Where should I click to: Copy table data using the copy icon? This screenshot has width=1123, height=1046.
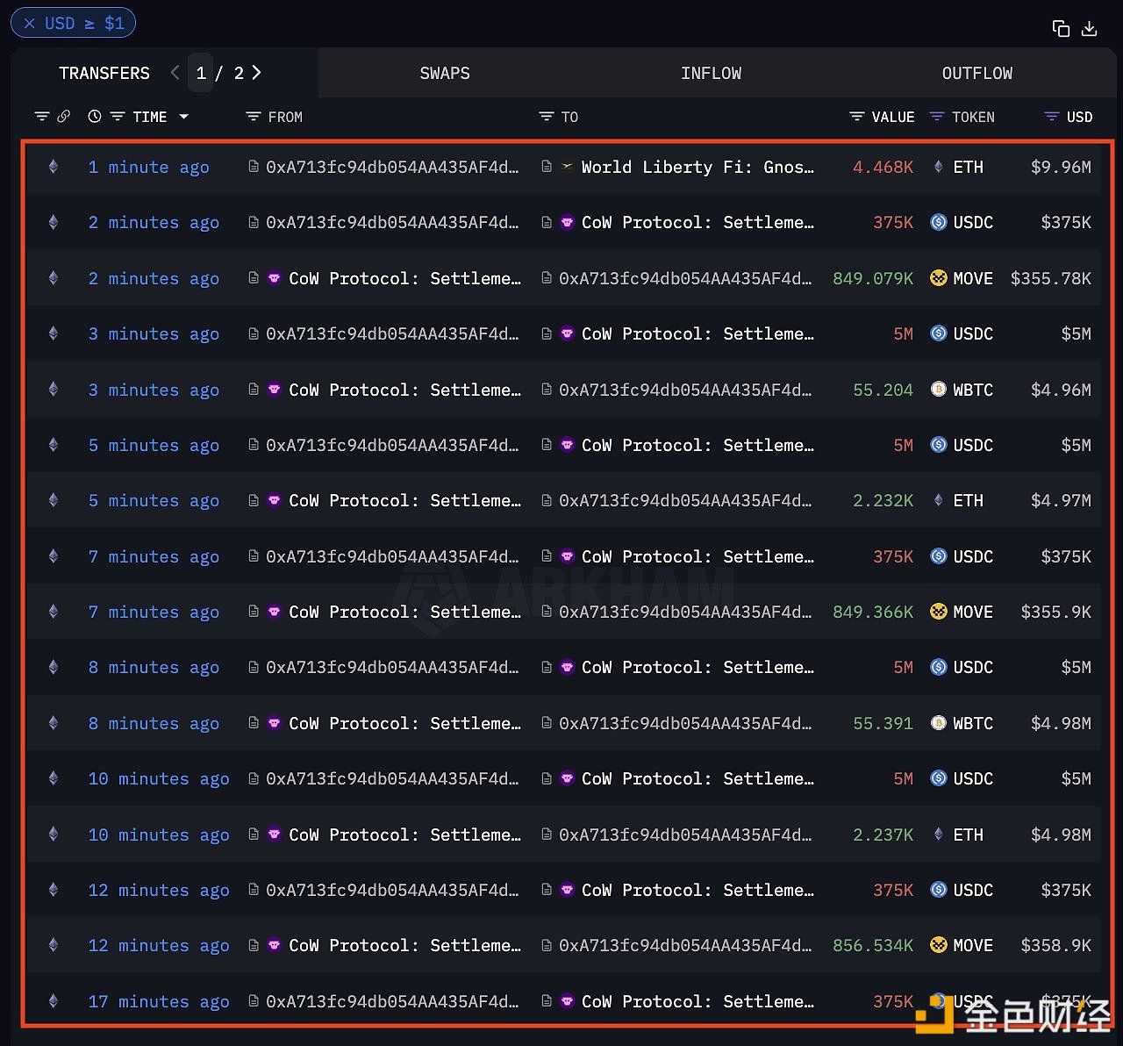[x=1061, y=29]
